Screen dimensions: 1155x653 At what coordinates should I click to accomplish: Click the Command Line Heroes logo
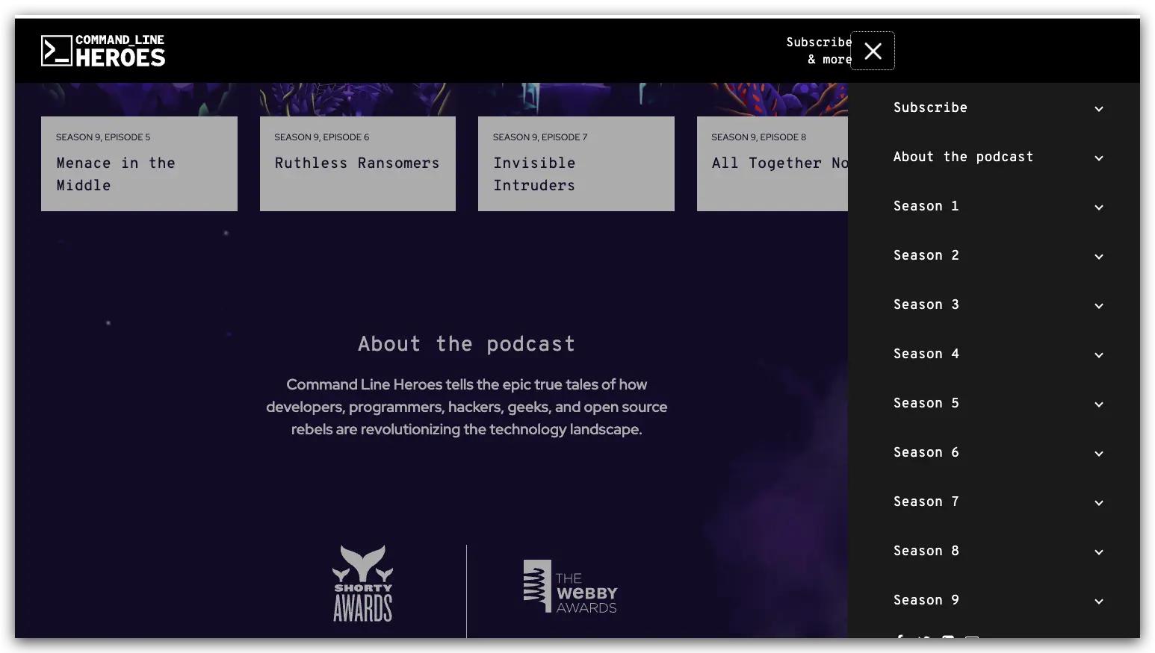point(103,51)
